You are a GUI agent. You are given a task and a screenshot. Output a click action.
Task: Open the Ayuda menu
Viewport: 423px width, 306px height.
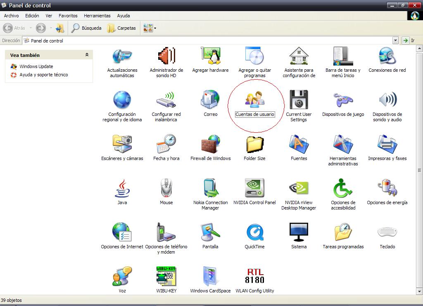tap(123, 16)
